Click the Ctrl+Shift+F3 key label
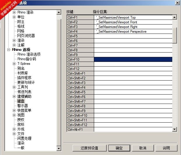Screen dimensions: 181x155 (x=80, y=83)
